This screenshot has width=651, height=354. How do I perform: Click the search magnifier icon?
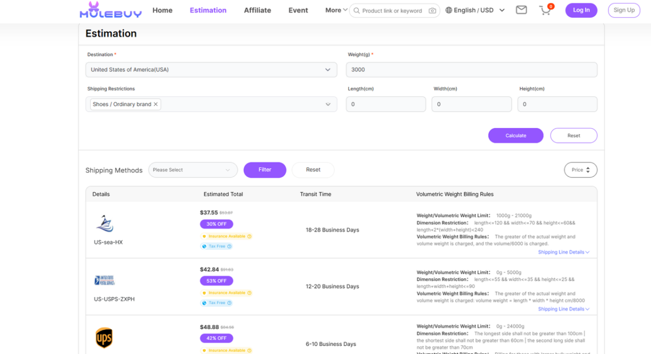(356, 10)
